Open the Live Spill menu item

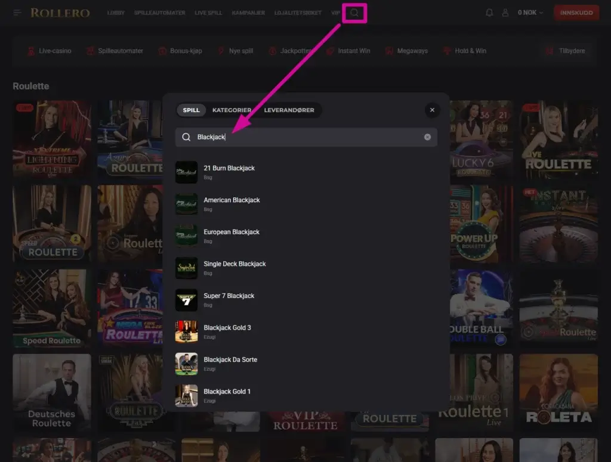[208, 13]
